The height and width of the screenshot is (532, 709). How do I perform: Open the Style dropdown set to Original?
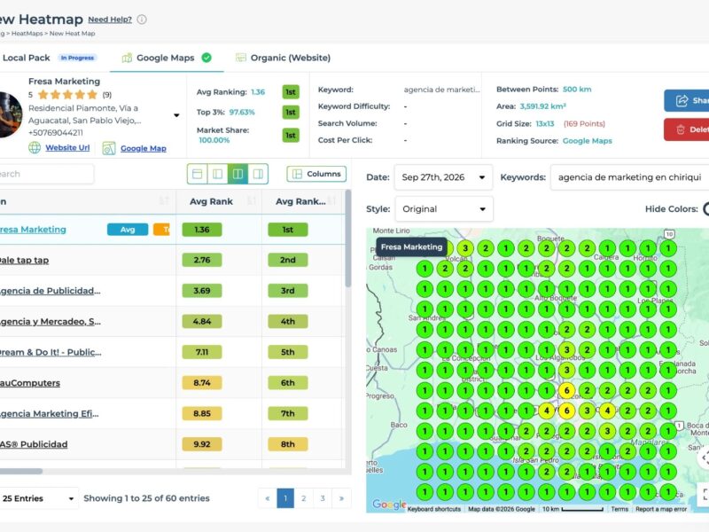(x=444, y=209)
